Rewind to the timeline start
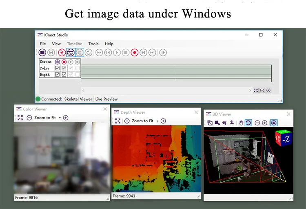This screenshot has height=209, width=306. (x=99, y=53)
